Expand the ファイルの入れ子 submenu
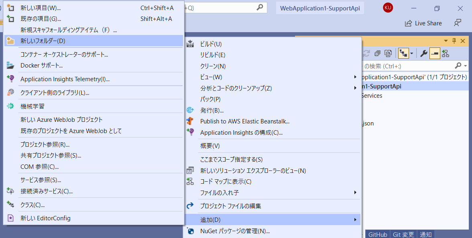The width and height of the screenshot is (472, 238). pos(355,193)
